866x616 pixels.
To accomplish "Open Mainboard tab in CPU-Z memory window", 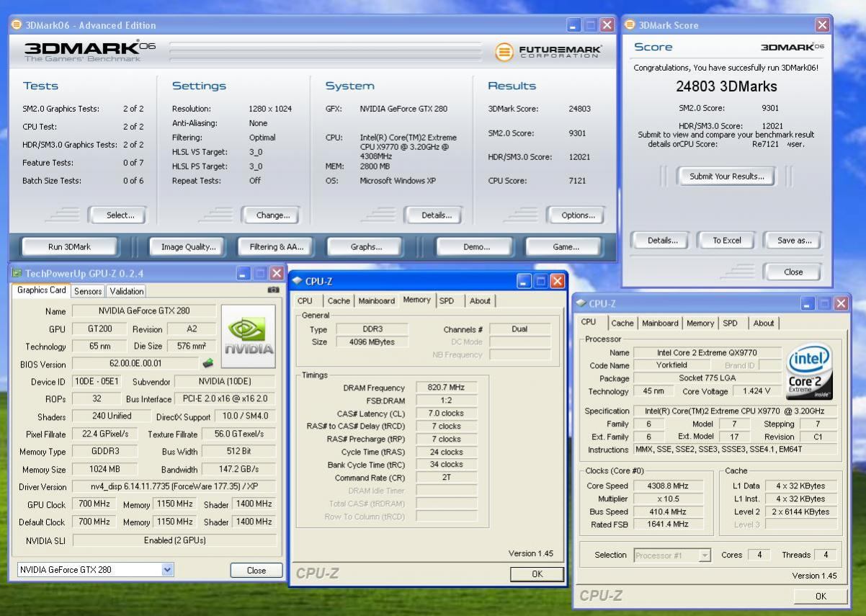I will [376, 301].
